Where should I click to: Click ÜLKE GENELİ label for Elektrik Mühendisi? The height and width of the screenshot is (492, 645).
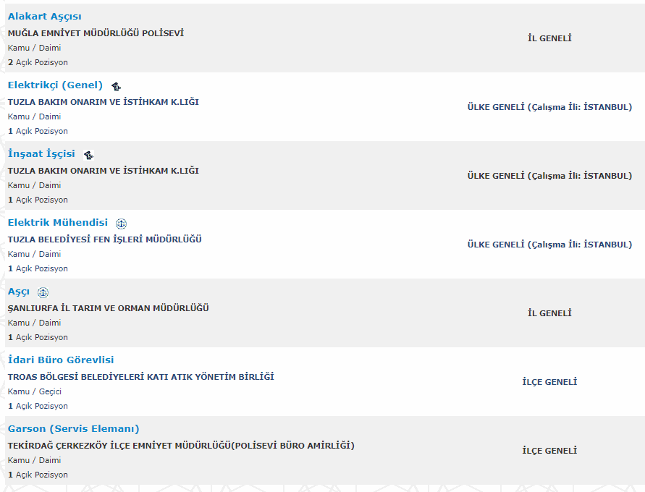point(549,245)
